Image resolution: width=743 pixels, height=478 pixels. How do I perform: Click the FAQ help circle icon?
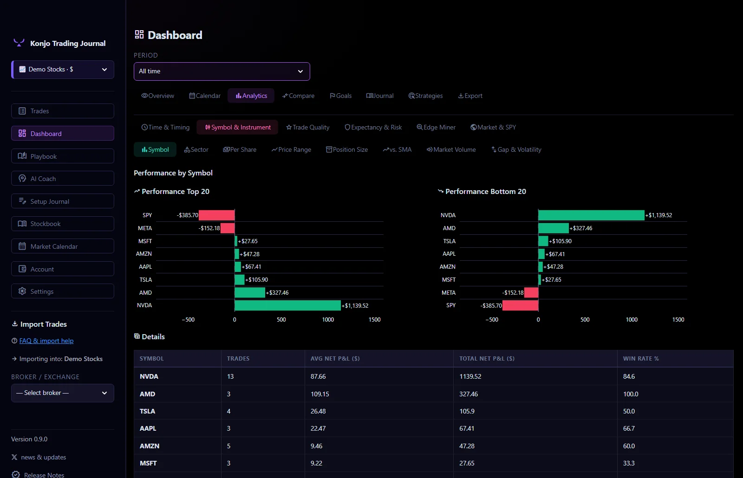14,341
